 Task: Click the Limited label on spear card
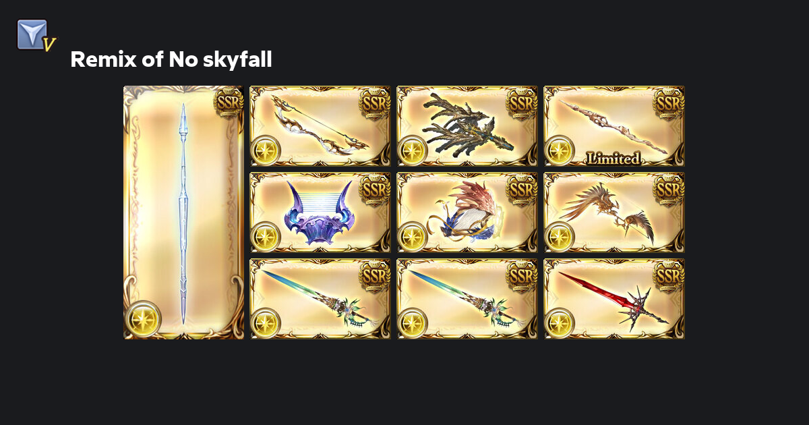click(x=613, y=159)
